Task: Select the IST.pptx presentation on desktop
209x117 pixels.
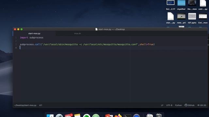Action: [x=192, y=18]
